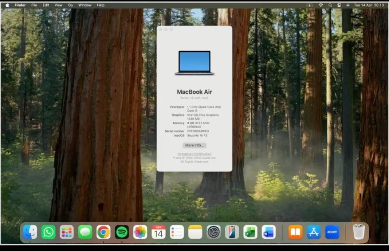Open Microsoft Excel from the Dock
Image resolution: width=389 pixels, height=251 pixels.
pyautogui.click(x=250, y=232)
